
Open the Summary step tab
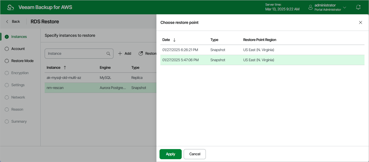pyautogui.click(x=19, y=122)
